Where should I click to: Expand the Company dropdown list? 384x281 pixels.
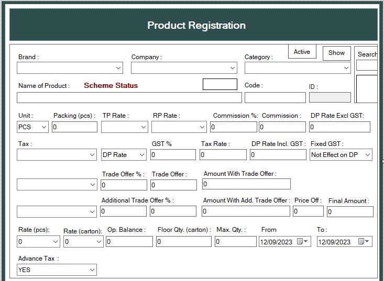coord(233,68)
